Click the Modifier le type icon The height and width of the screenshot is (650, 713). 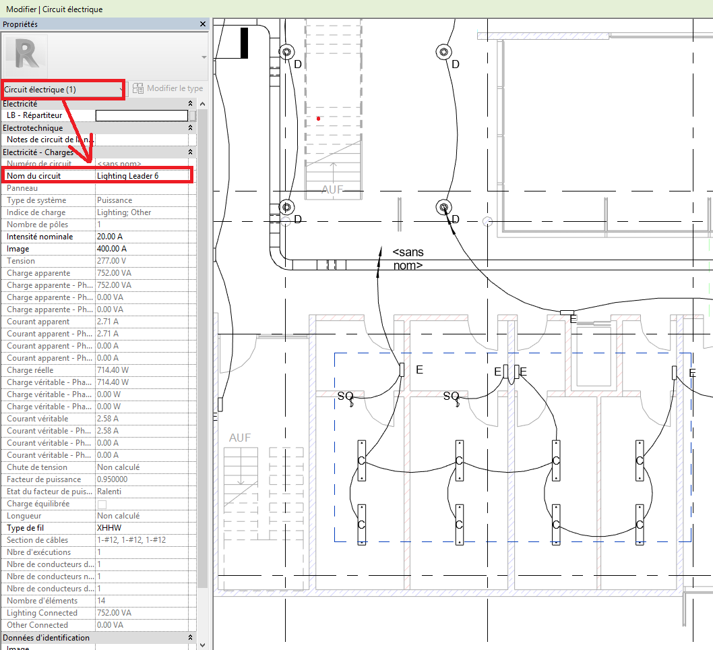(139, 89)
